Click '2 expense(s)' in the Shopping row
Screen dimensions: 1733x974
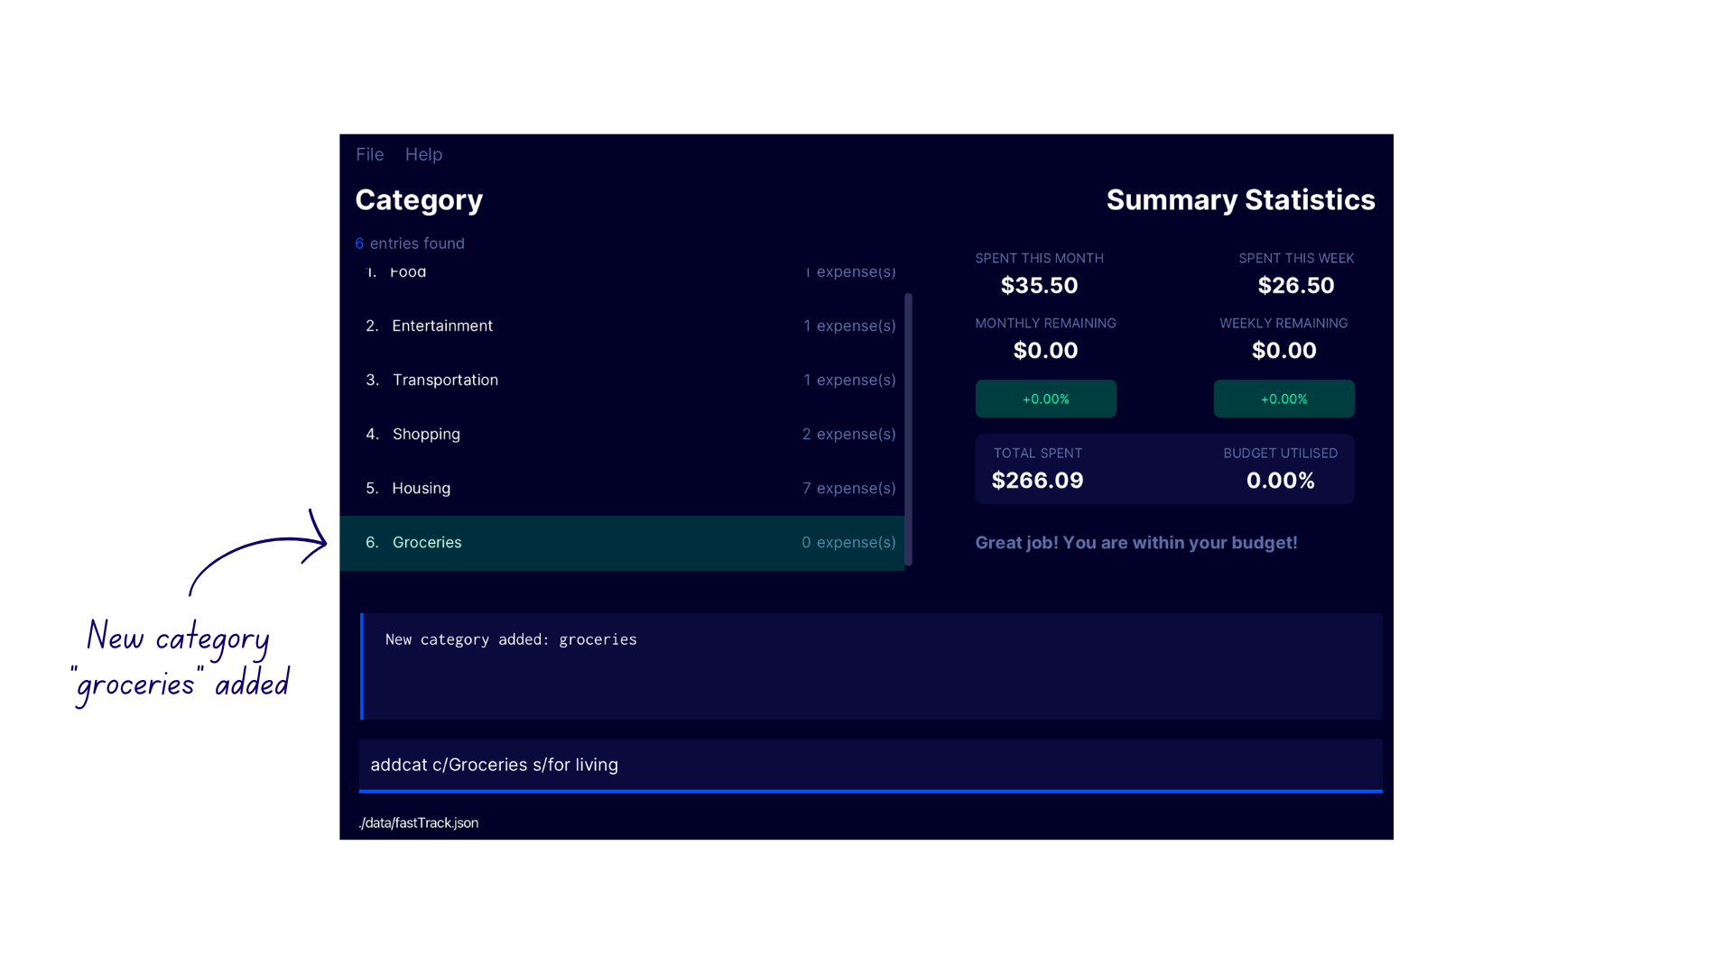tap(849, 434)
